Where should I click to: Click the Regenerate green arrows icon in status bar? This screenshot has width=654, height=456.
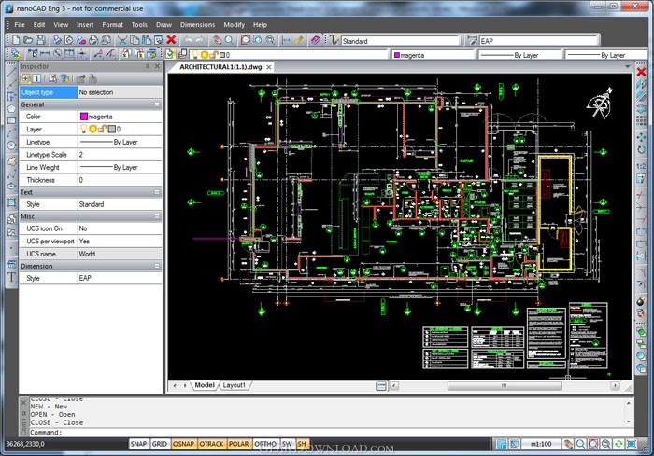[618, 444]
